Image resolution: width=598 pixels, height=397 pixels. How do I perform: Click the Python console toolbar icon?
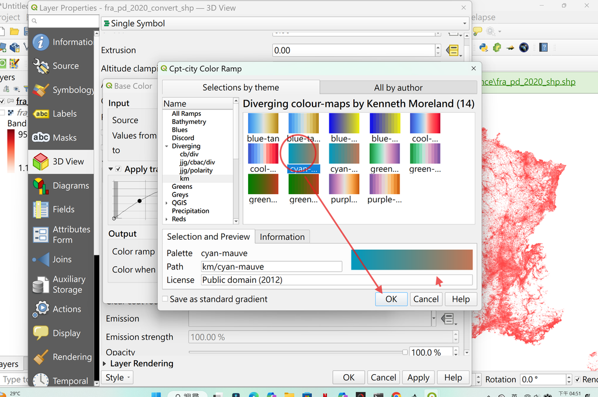pyautogui.click(x=484, y=47)
